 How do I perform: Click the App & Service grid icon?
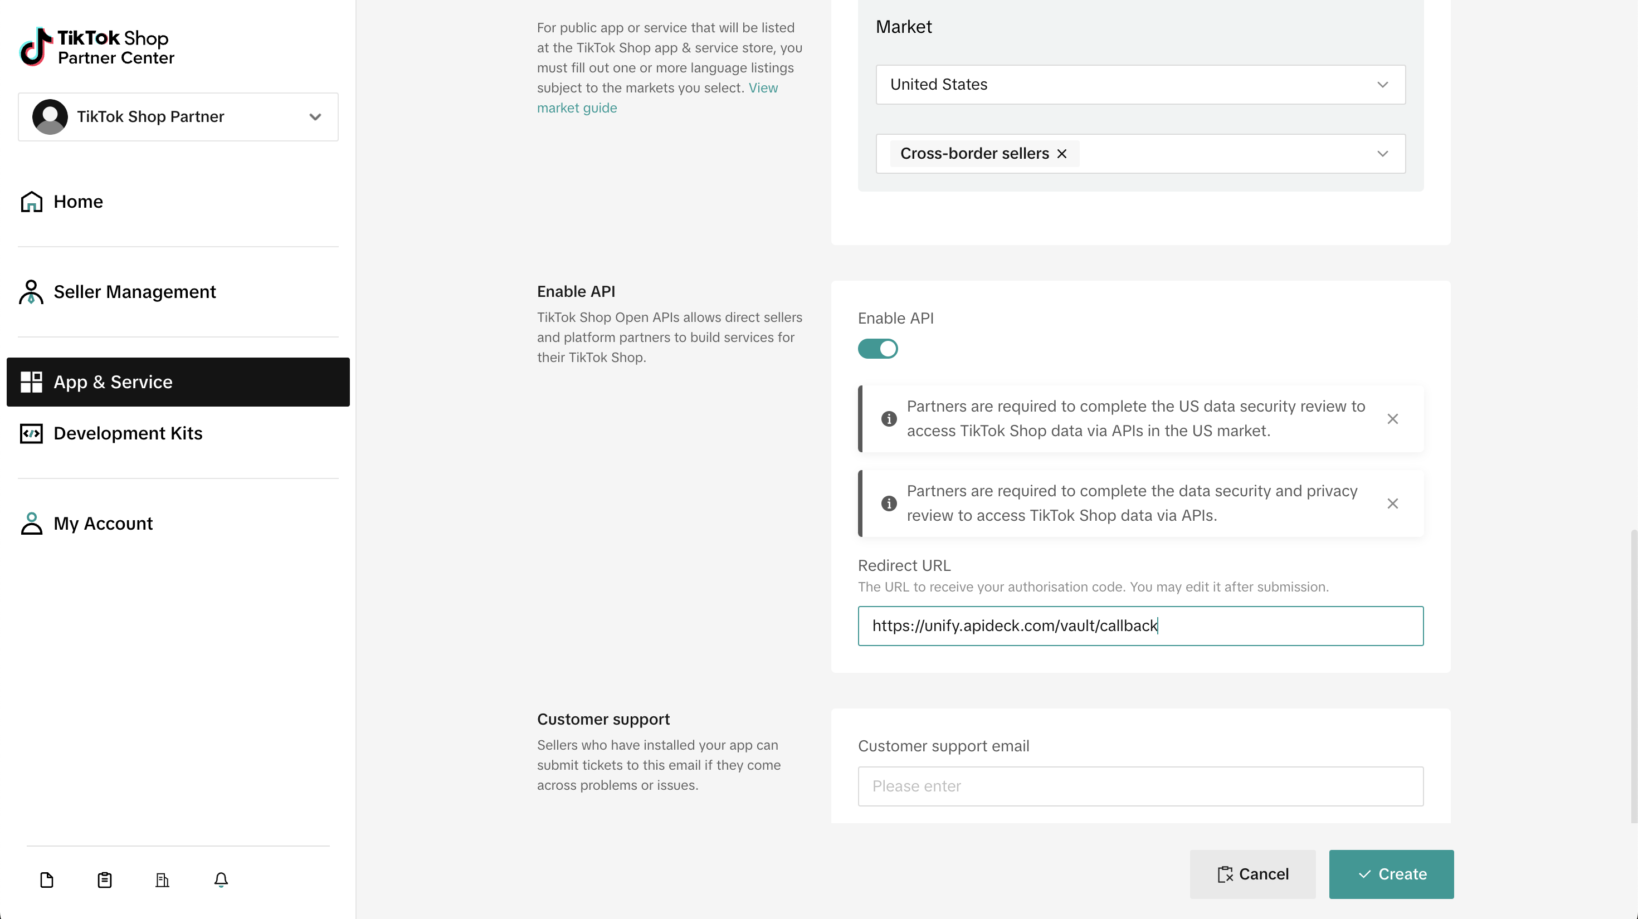[31, 382]
